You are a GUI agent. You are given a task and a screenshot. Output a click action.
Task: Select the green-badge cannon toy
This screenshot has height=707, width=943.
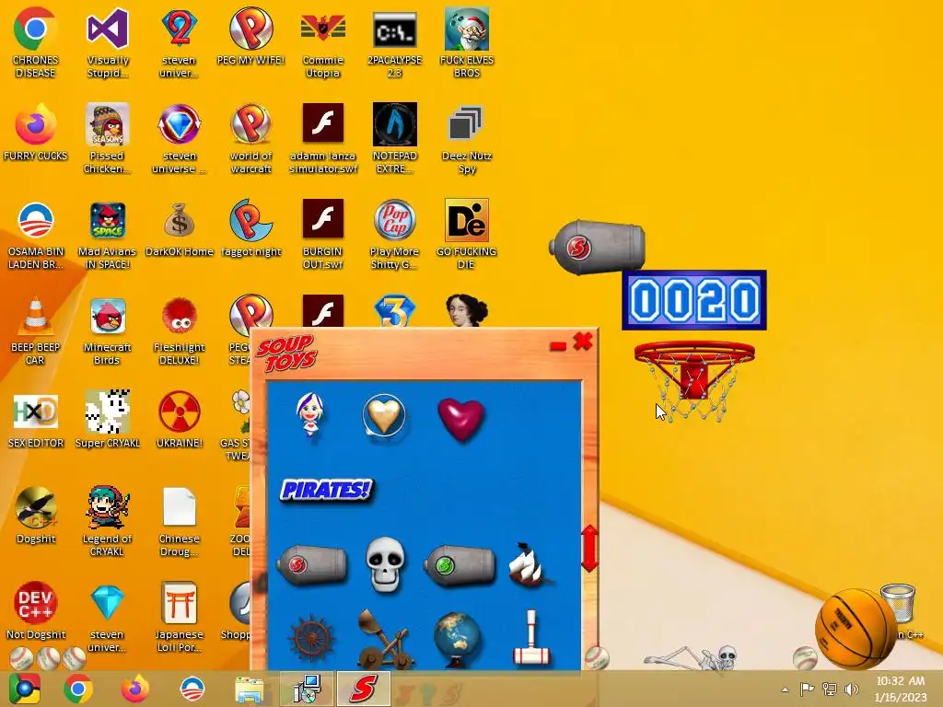tap(460, 564)
